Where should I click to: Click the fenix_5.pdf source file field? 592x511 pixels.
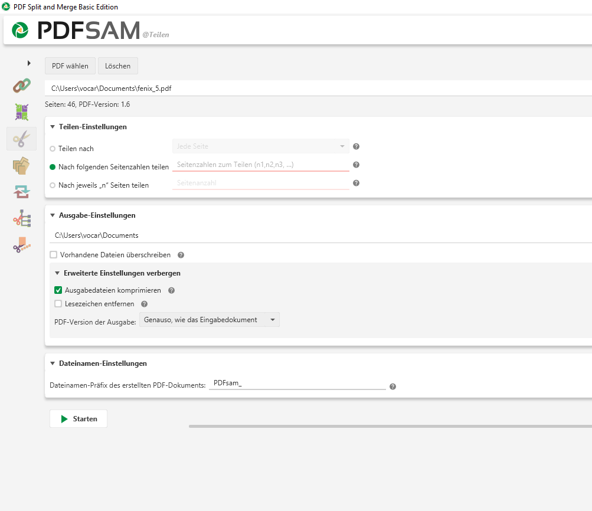click(x=318, y=89)
